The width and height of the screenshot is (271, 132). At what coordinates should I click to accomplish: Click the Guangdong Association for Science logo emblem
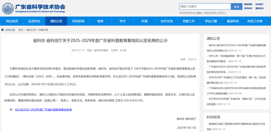click(8, 9)
